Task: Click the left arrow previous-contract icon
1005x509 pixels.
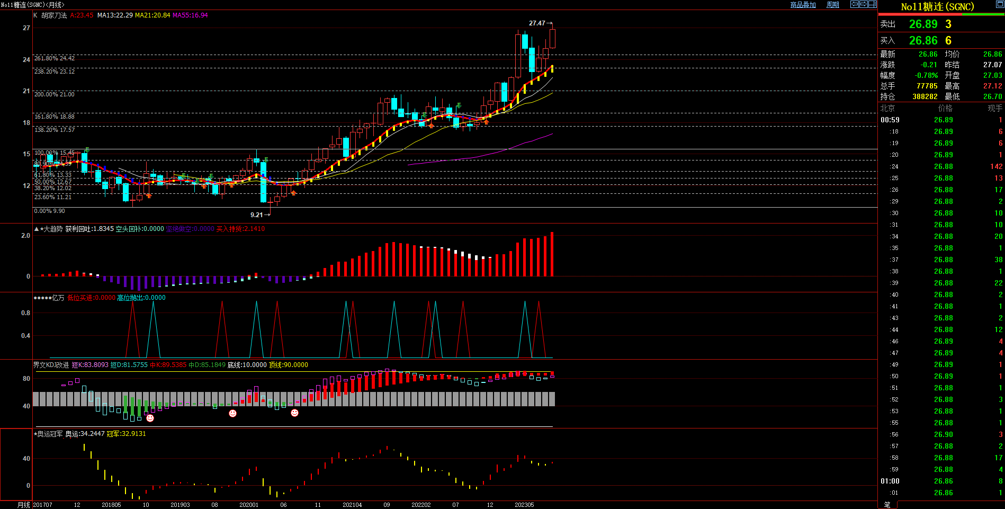Action: (854, 4)
